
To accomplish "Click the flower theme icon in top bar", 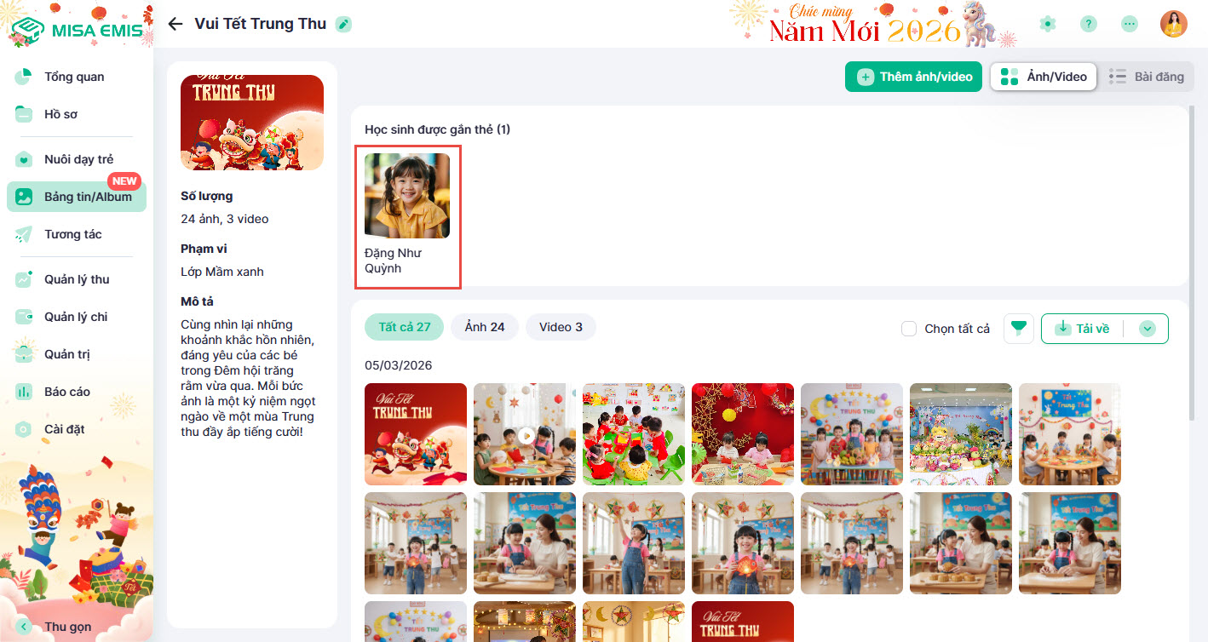I will pyautogui.click(x=1048, y=24).
